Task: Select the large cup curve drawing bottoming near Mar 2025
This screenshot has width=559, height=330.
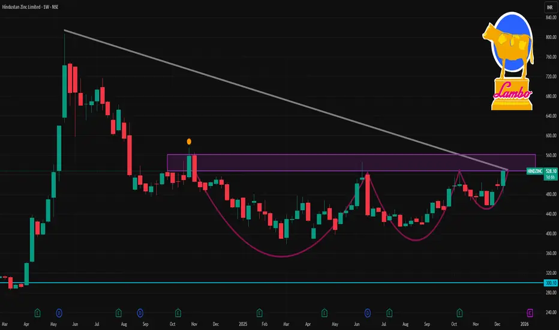Action: (x=282, y=256)
